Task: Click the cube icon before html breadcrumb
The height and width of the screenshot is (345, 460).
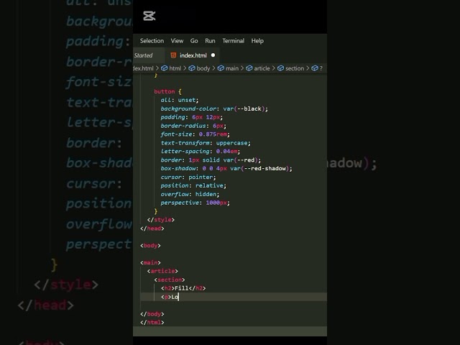Action: pos(165,68)
